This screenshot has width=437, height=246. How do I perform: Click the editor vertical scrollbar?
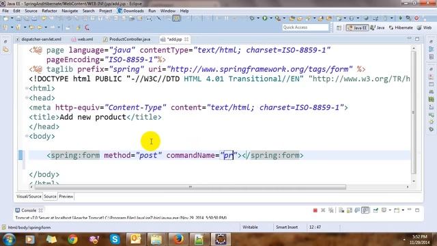pyautogui.click(x=414, y=112)
